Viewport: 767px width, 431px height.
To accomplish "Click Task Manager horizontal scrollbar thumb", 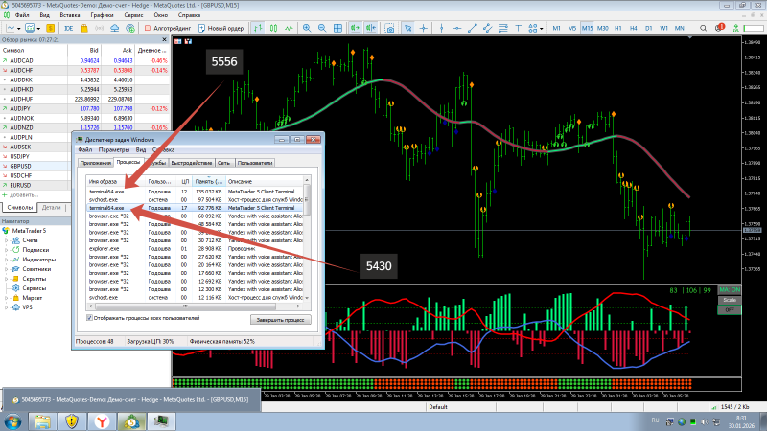I will tap(185, 306).
